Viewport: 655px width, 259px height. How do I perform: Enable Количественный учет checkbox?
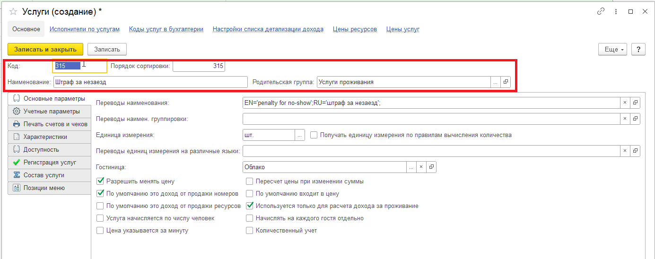tap(249, 231)
